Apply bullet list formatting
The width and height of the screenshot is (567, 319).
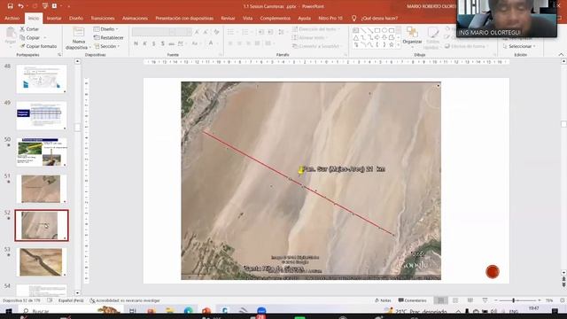(231, 32)
